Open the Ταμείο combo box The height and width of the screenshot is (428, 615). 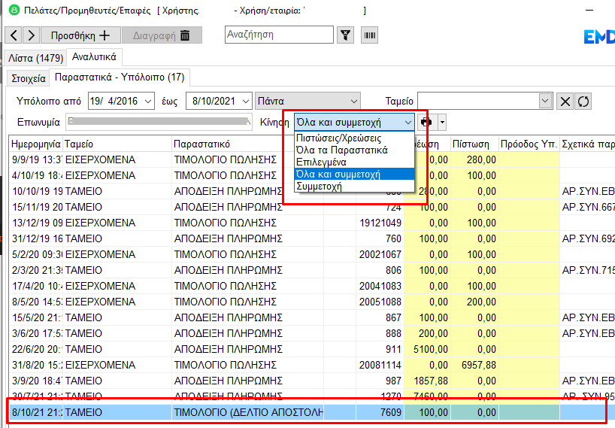point(546,101)
